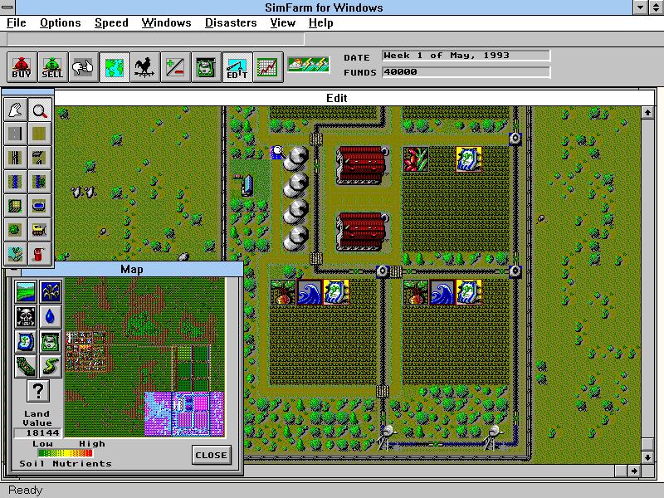
Task: Click the Land Value box showing 18144
Action: tap(38, 432)
